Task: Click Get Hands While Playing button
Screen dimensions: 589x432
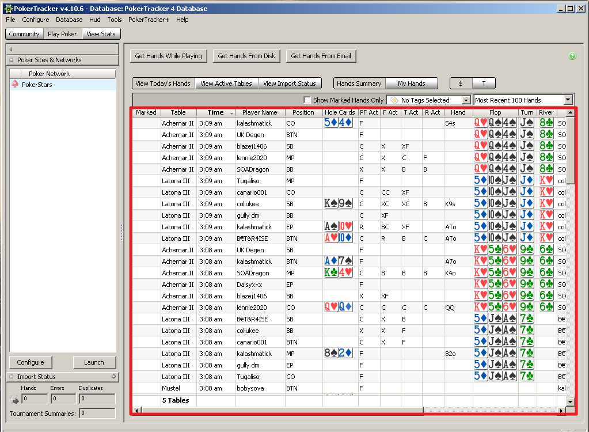Action: click(168, 56)
